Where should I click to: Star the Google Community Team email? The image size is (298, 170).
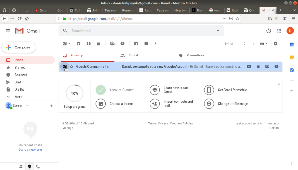pos(72,67)
